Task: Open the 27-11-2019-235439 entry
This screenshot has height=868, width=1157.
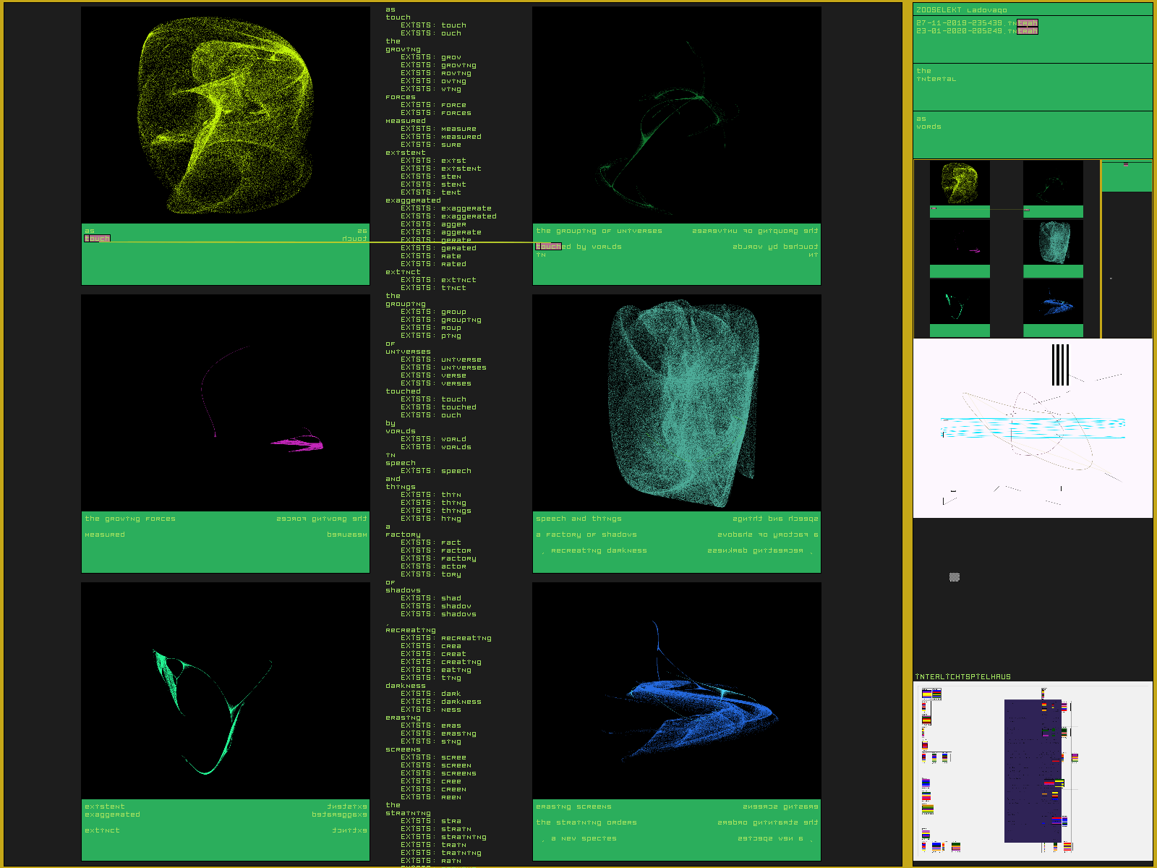Action: (960, 23)
